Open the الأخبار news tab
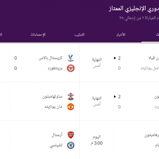Screen dimensions: 159x159 pyautogui.click(x=121, y=34)
